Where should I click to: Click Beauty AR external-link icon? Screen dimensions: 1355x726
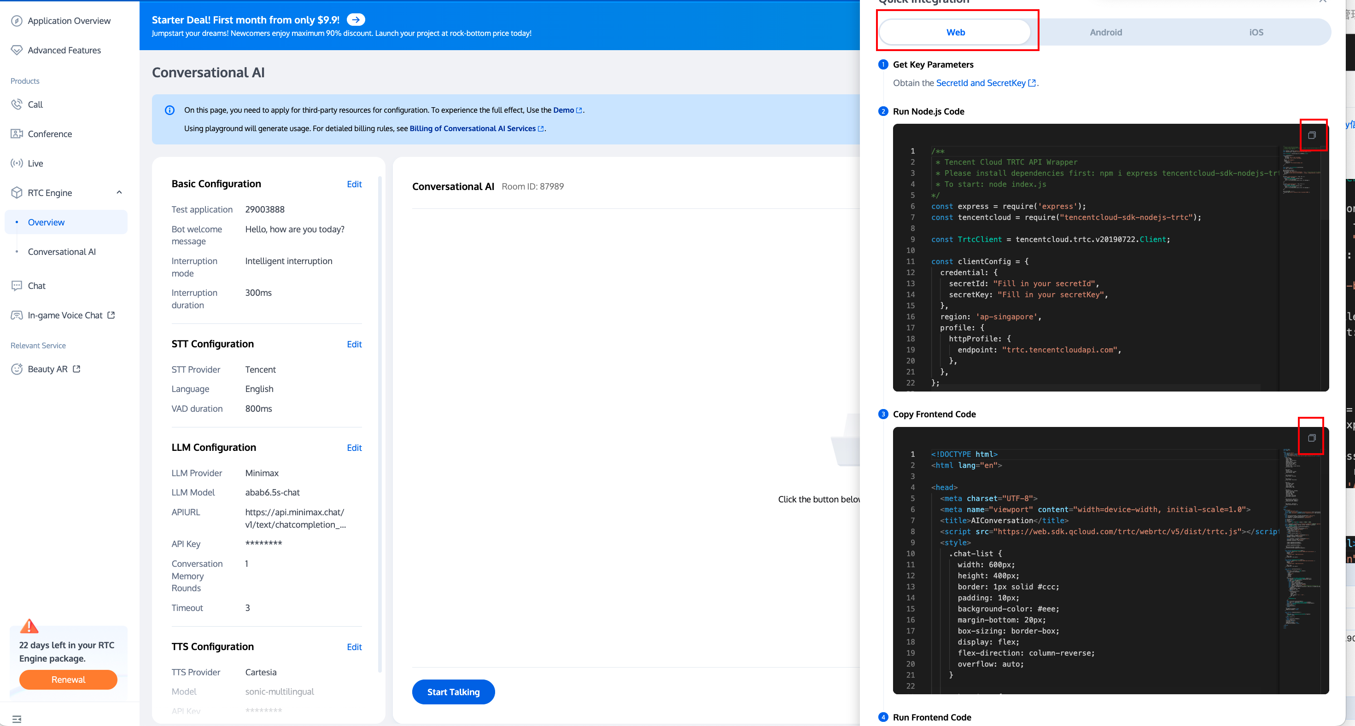(76, 369)
